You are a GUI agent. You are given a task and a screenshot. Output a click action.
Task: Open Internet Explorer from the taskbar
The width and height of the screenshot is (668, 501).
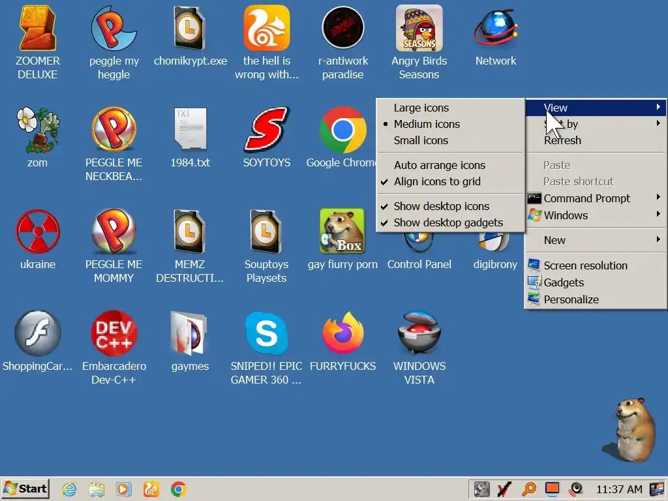69,489
